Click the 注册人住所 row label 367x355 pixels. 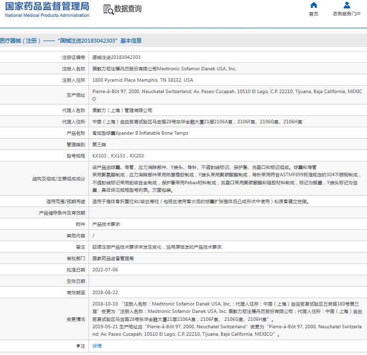(x=74, y=80)
